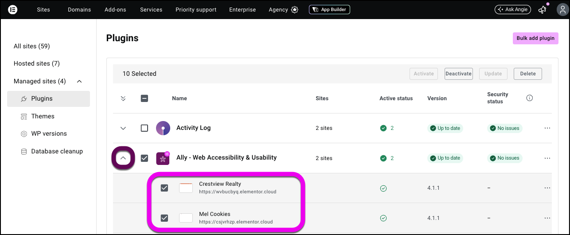Click the Plugins plug icon in sidebar
This screenshot has height=235, width=570.
pyautogui.click(x=24, y=99)
